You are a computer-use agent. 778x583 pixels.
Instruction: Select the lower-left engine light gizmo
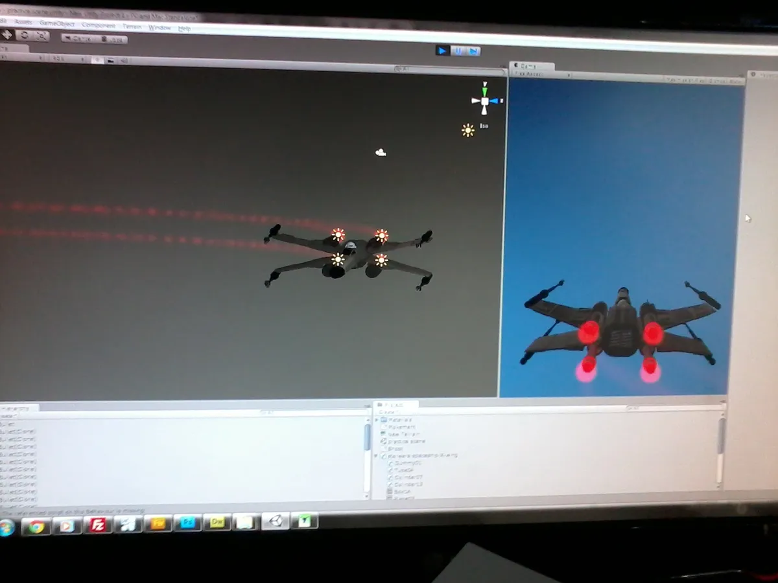pos(338,259)
